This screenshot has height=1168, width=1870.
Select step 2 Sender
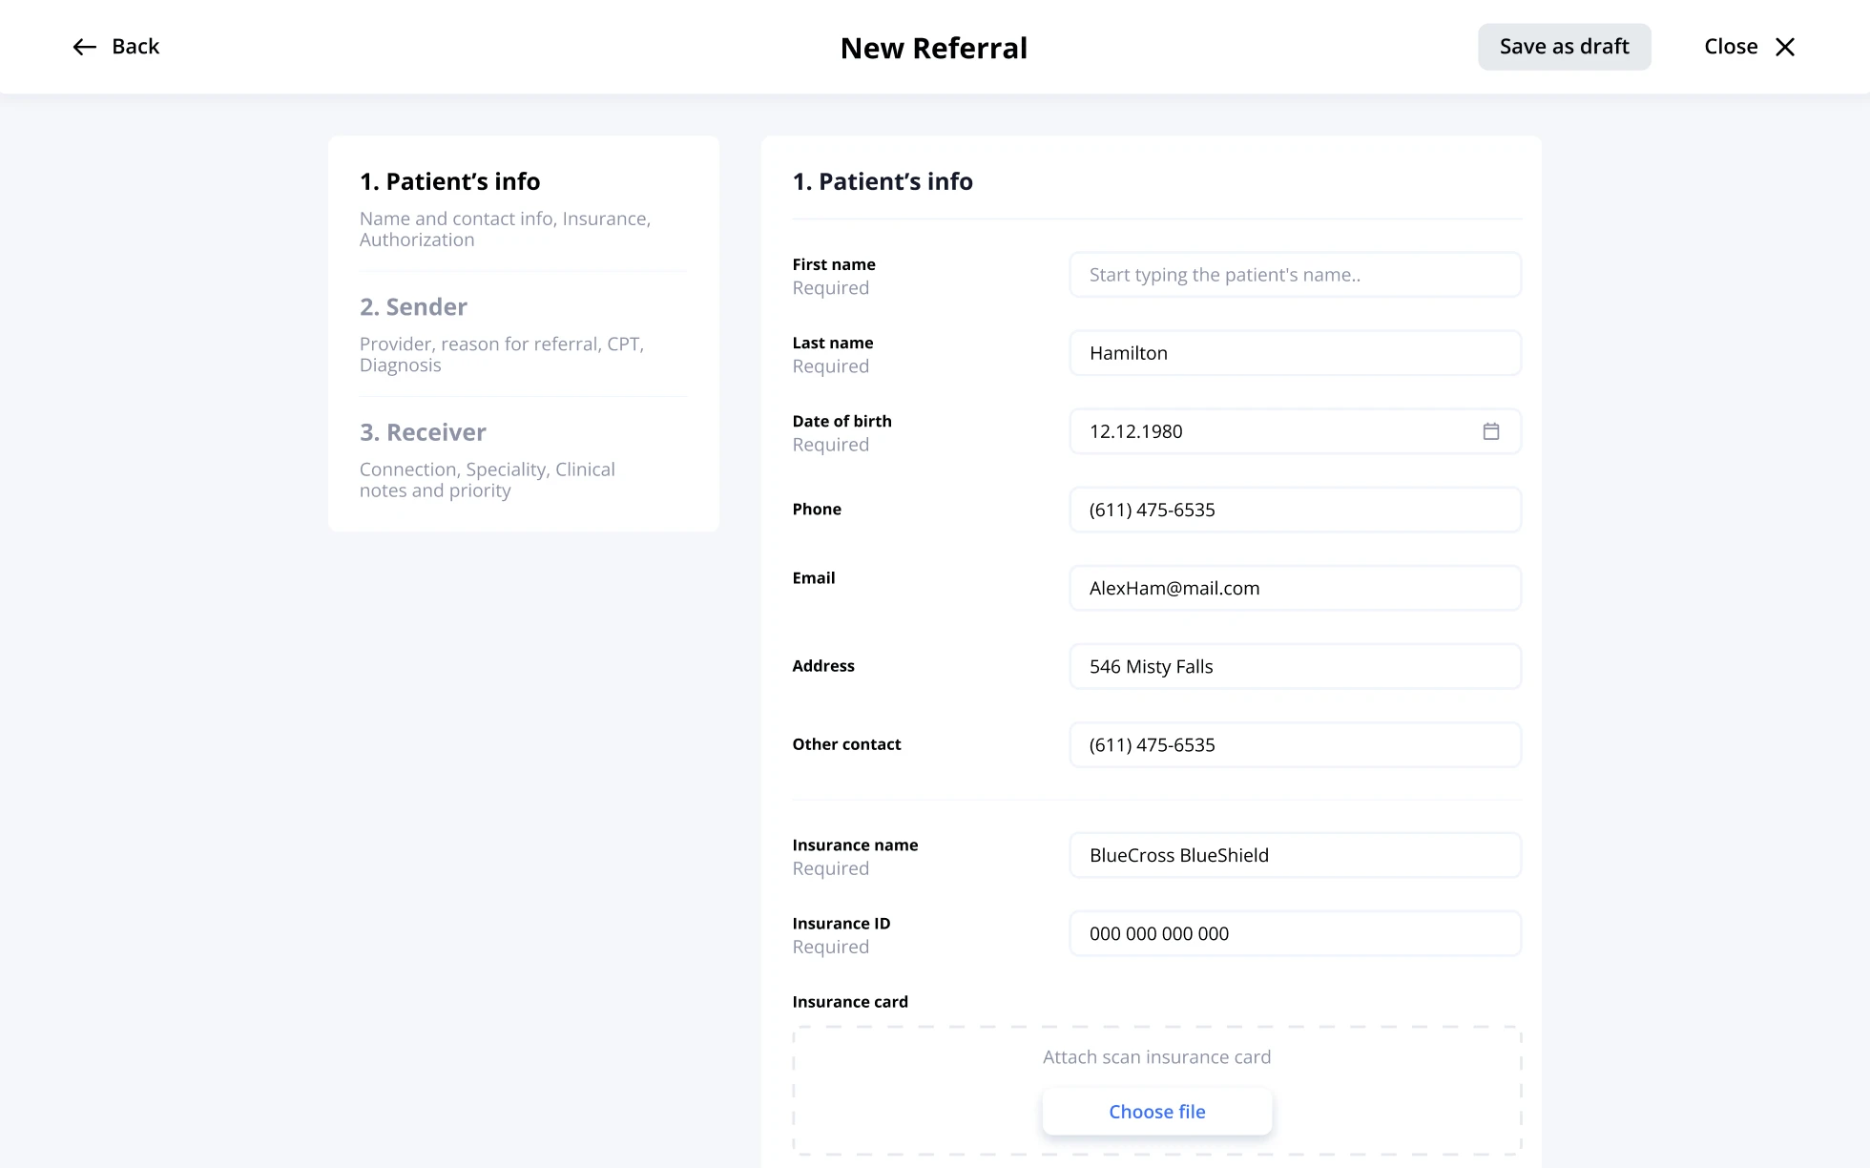tap(413, 306)
